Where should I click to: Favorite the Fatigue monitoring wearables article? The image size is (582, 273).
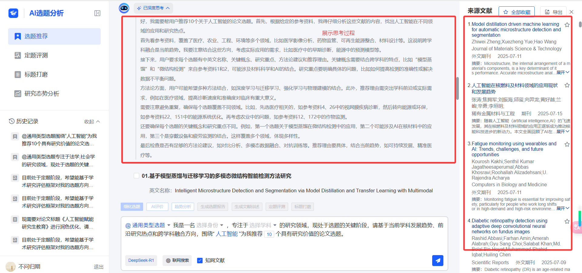567,144
